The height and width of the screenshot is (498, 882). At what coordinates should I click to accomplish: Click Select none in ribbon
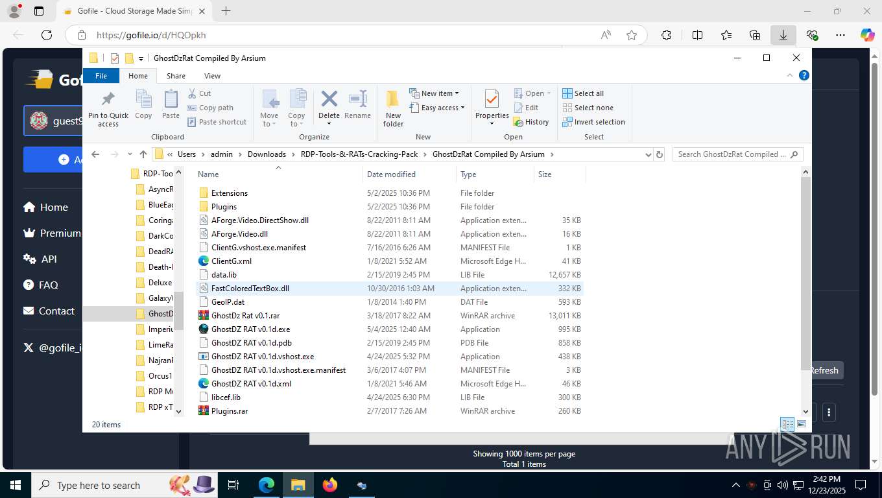click(588, 108)
